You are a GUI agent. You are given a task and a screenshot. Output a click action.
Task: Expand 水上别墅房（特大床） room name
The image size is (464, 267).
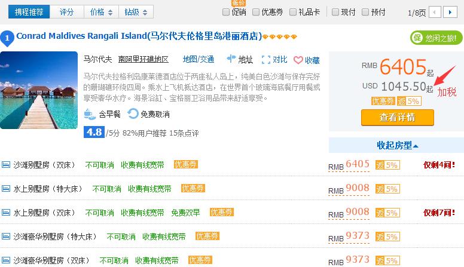click(x=48, y=189)
